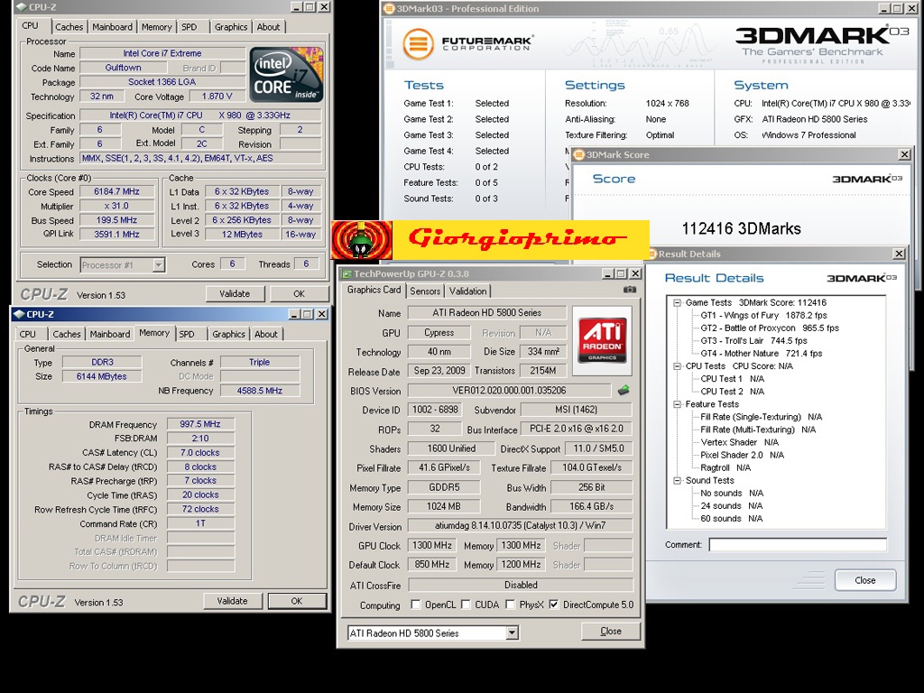Screen dimensions: 924x693
Task: Open the Processor #1 selection dropdown
Action: click(x=158, y=265)
